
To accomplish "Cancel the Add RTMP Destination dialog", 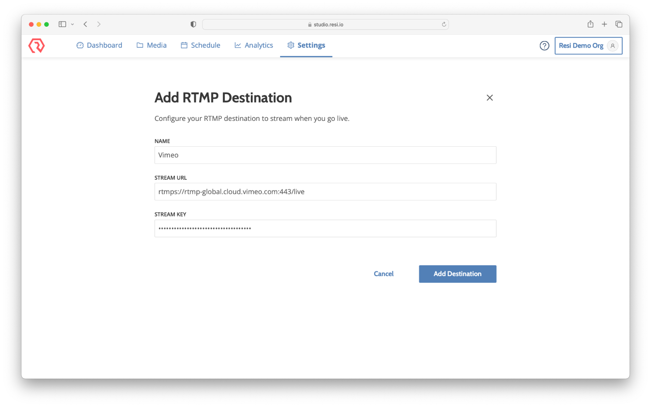I will click(384, 274).
